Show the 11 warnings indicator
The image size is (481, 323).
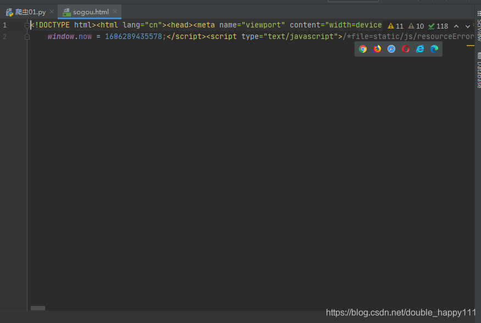[395, 26]
